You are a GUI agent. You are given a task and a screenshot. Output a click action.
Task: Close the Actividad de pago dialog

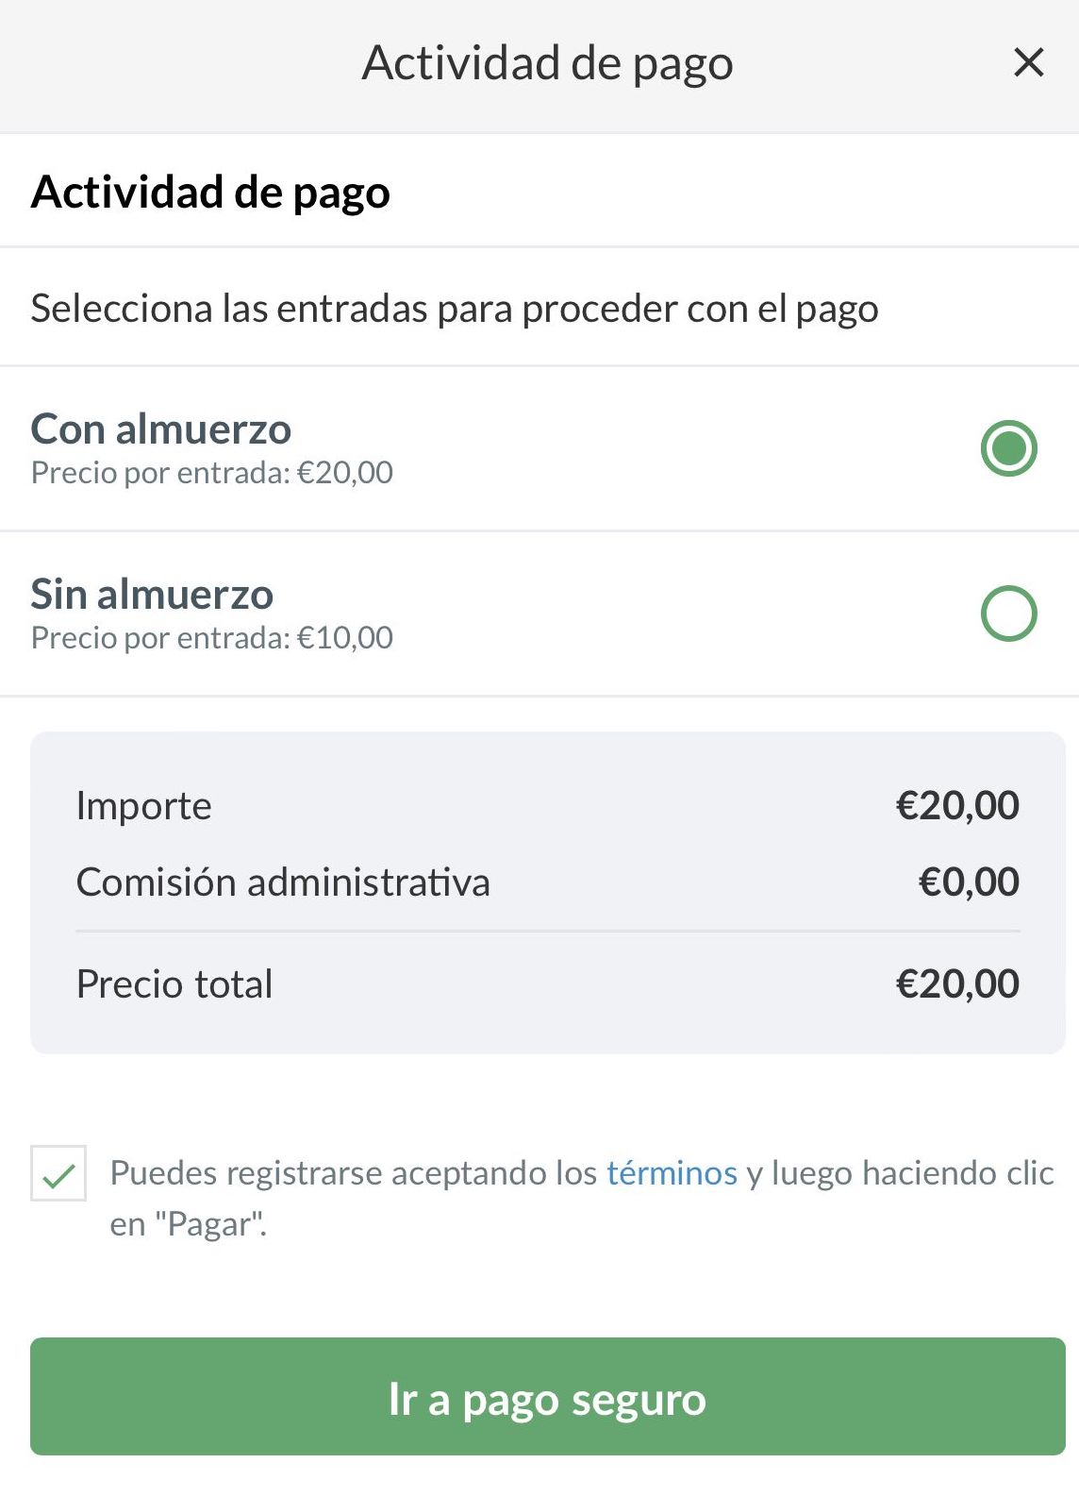[x=1028, y=63]
